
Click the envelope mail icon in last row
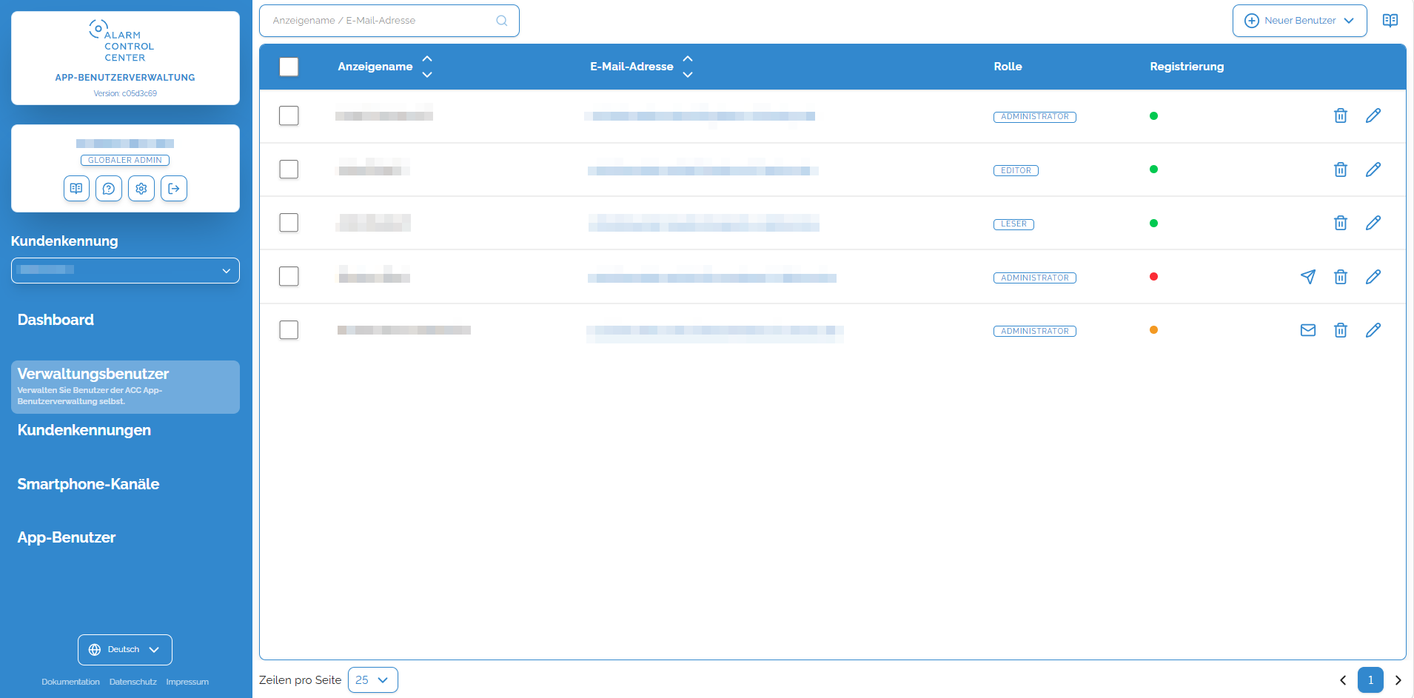pyautogui.click(x=1308, y=330)
